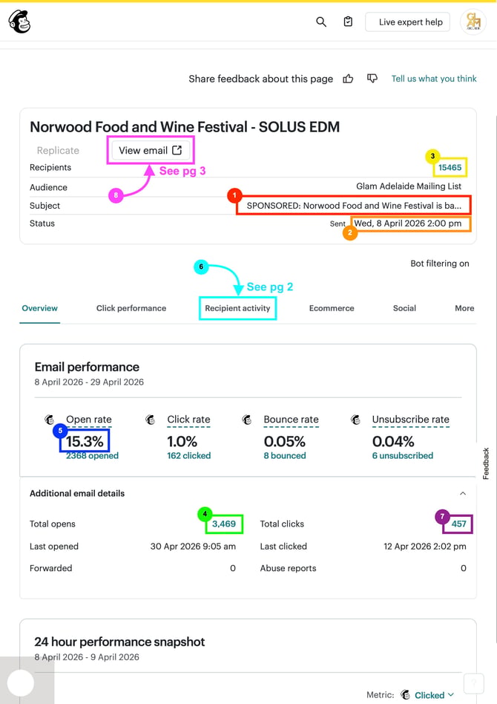497x704 pixels.
Task: Open the 15465 recipients link
Action: coord(450,168)
